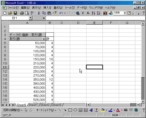
Task: Click the 図形の調整(R) button
Action: (x=13, y=110)
